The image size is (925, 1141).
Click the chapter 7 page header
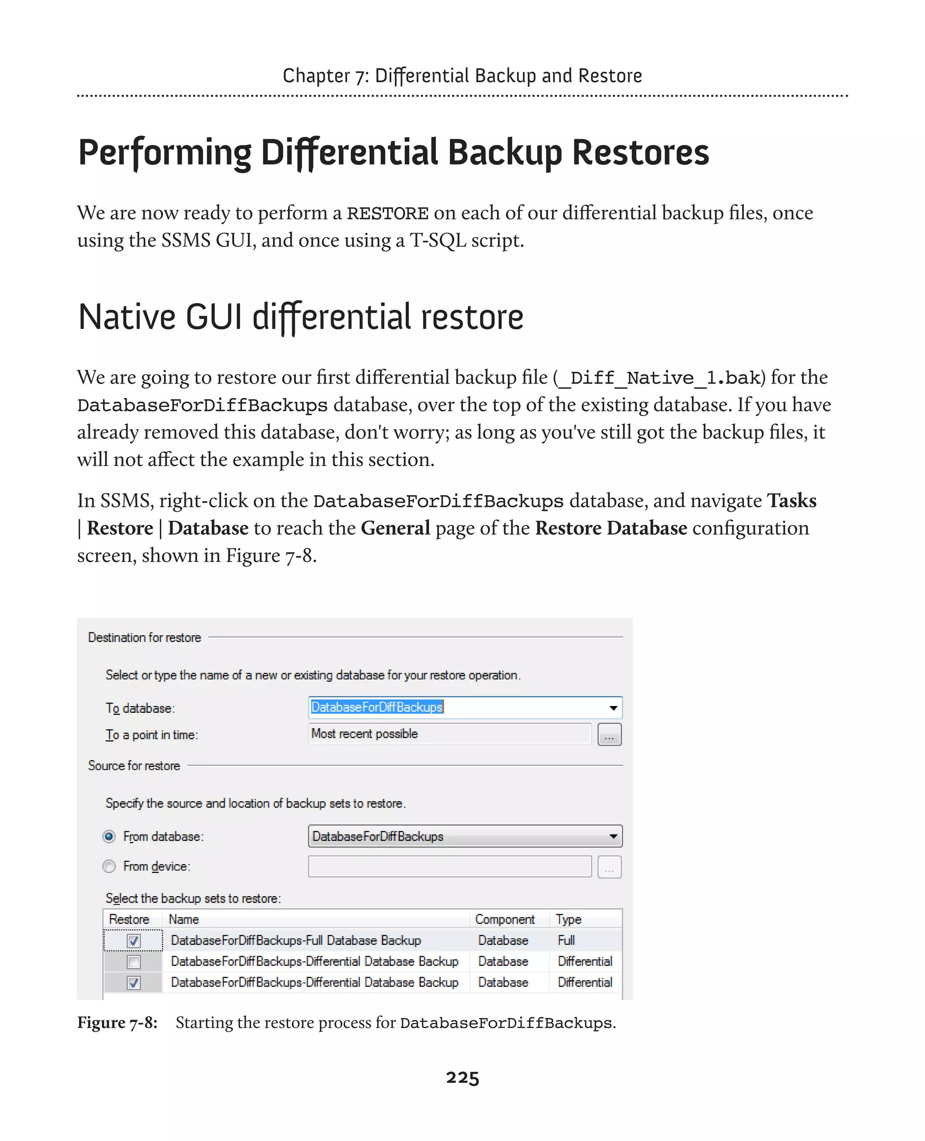(x=462, y=76)
